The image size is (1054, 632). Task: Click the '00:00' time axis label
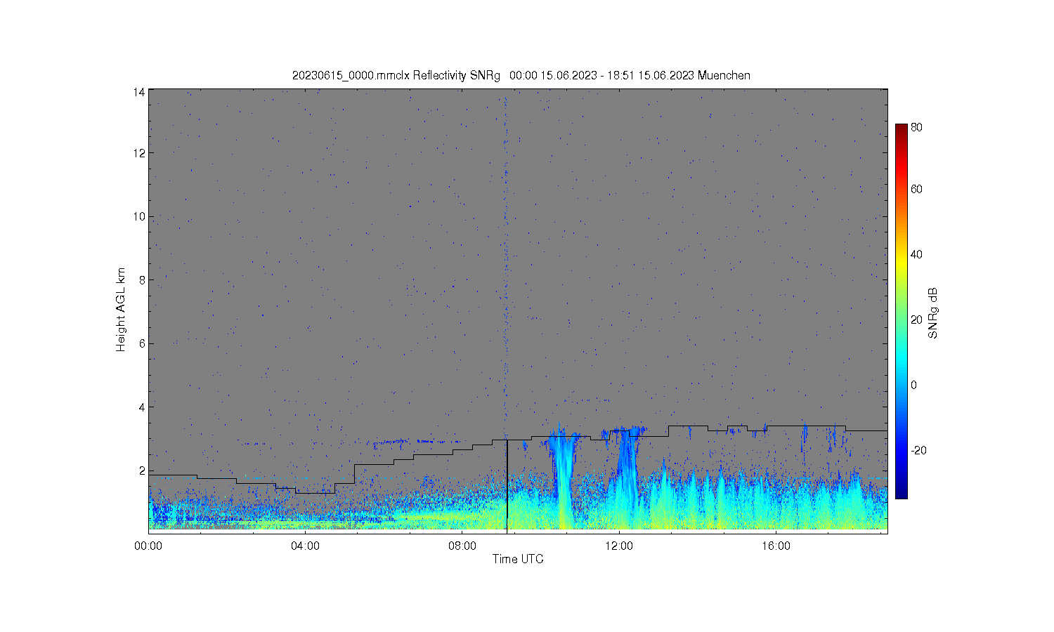click(x=149, y=546)
